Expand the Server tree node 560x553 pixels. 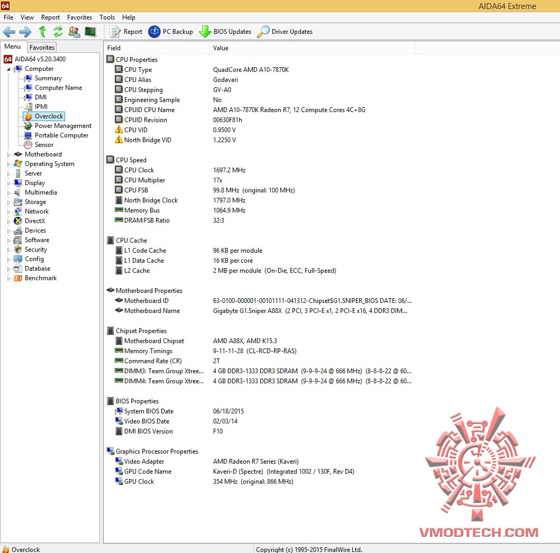pos(8,174)
